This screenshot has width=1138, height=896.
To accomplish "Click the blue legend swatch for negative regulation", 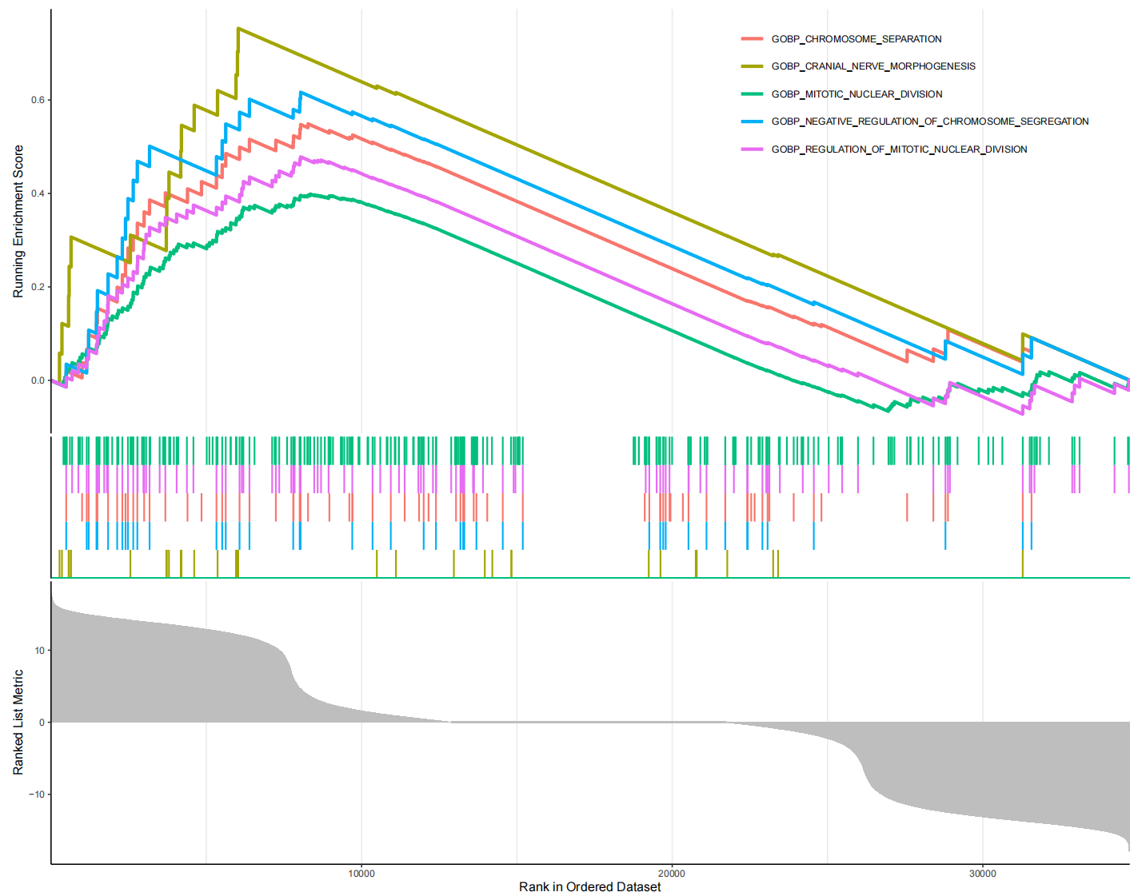I will pos(753,121).
